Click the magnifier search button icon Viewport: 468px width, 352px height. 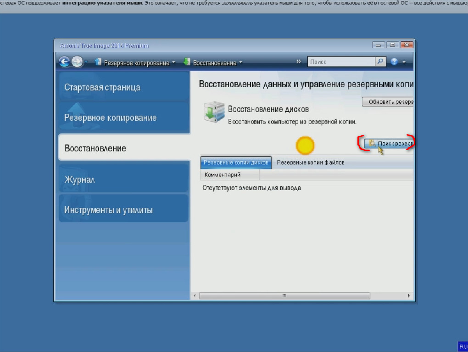coord(380,61)
